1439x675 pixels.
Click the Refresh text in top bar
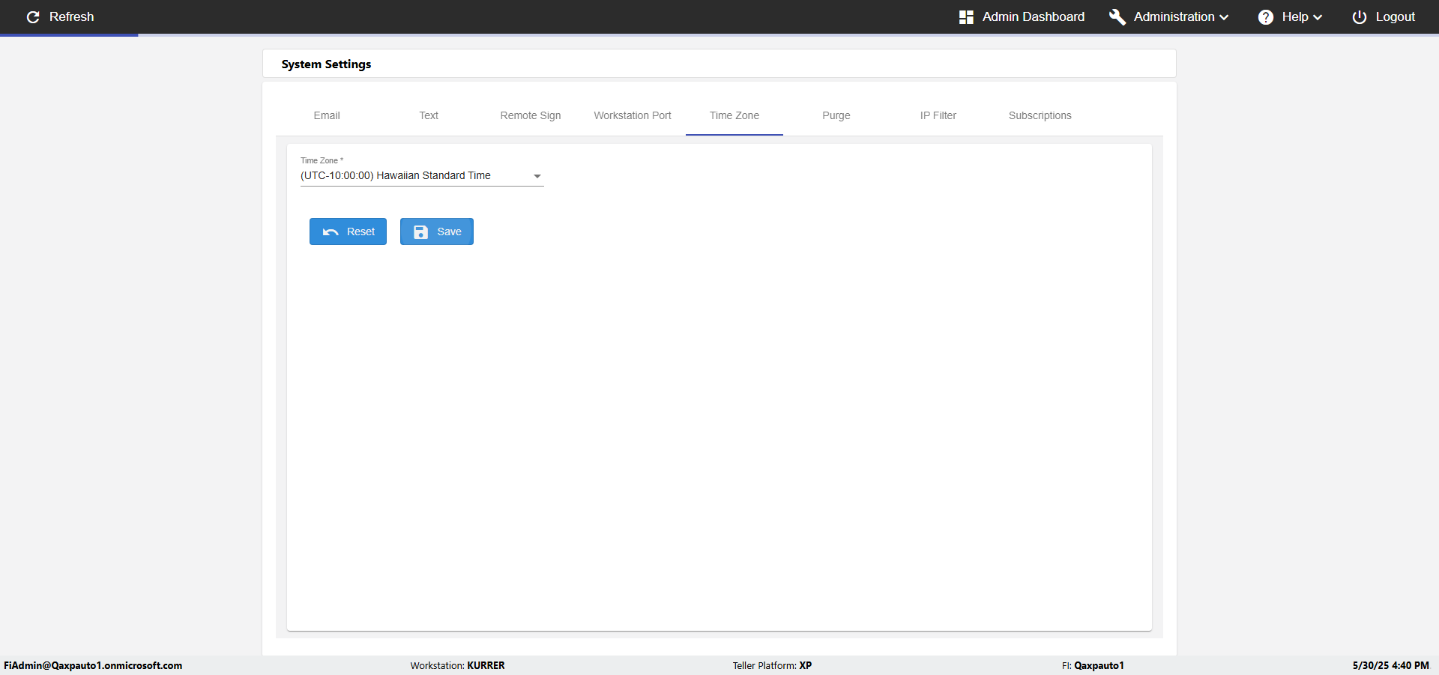pyautogui.click(x=71, y=16)
